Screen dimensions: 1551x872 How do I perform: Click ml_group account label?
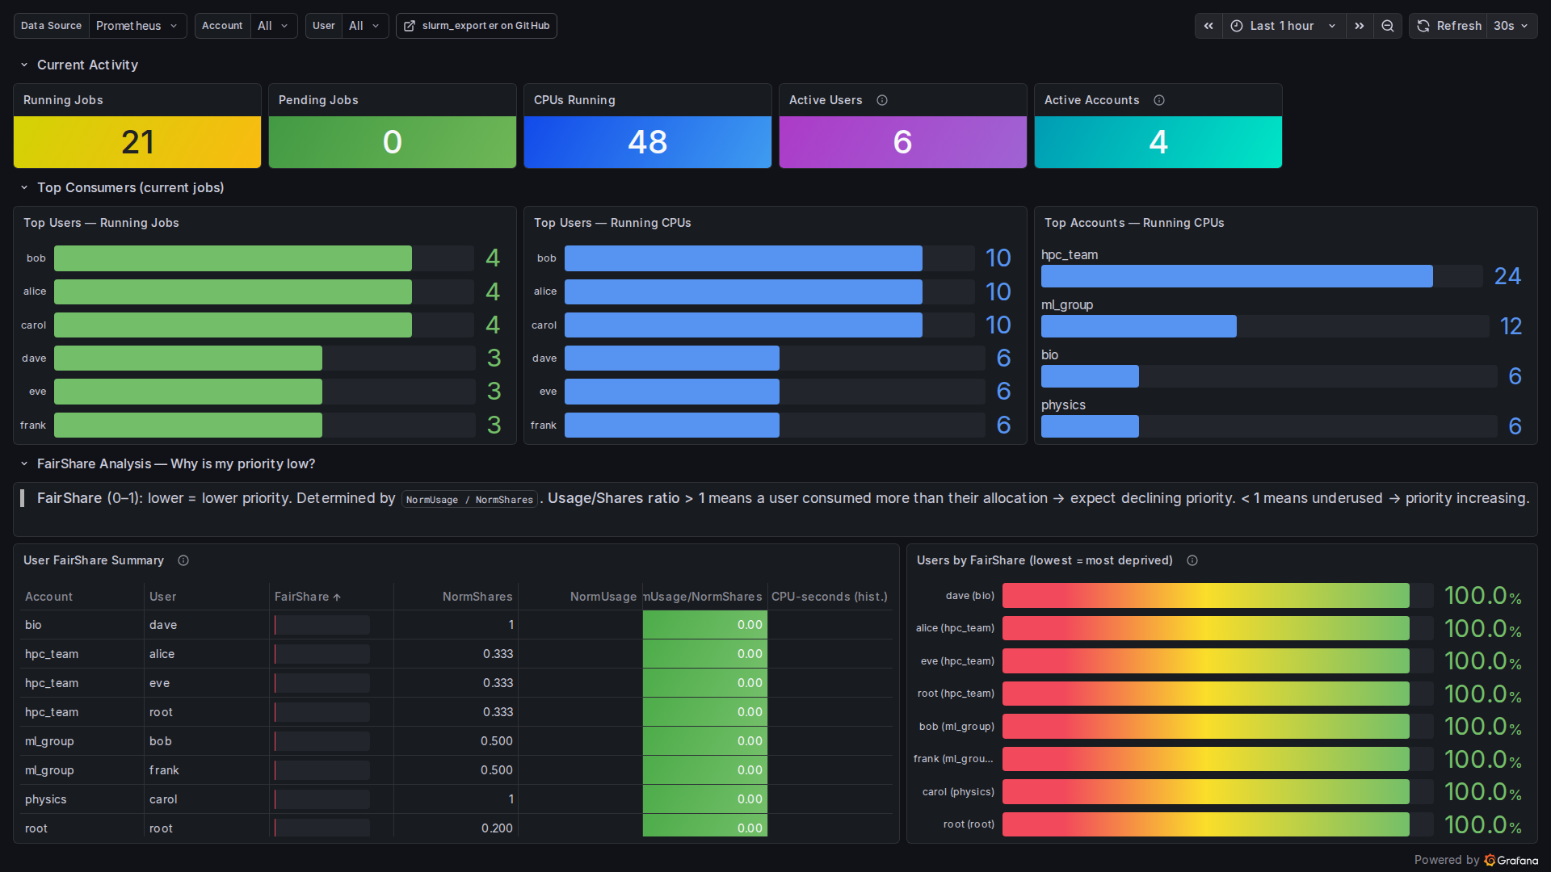pos(1067,305)
